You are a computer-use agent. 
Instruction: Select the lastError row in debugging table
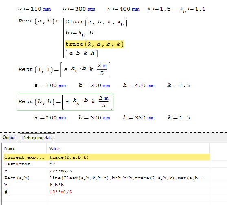(x=107, y=164)
